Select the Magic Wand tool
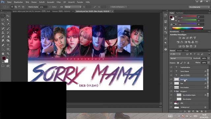This screenshot has height=119, width=211. (8, 20)
